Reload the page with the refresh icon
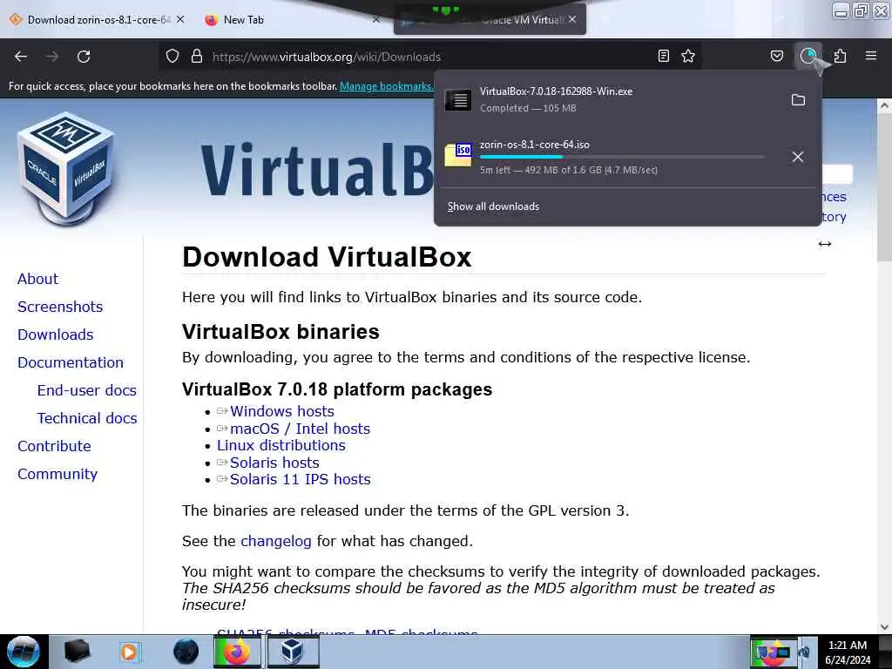892x669 pixels. [84, 57]
